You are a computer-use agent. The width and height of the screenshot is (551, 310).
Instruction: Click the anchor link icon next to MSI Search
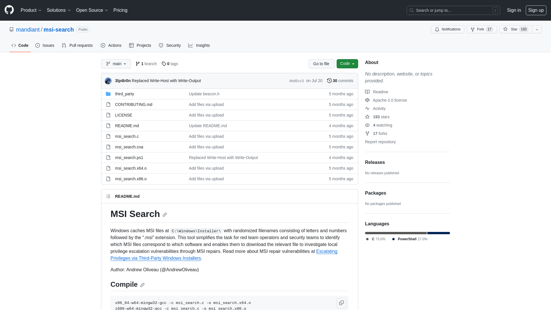pos(165,215)
